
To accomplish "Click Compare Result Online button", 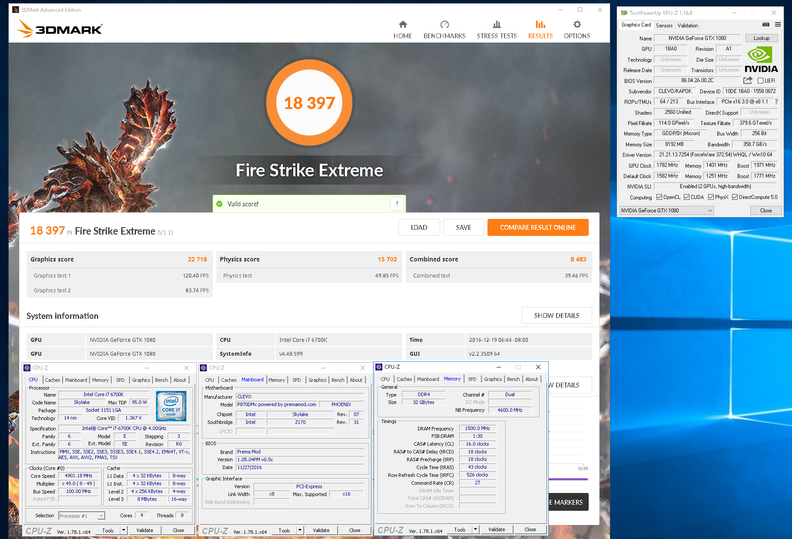I will pyautogui.click(x=538, y=228).
